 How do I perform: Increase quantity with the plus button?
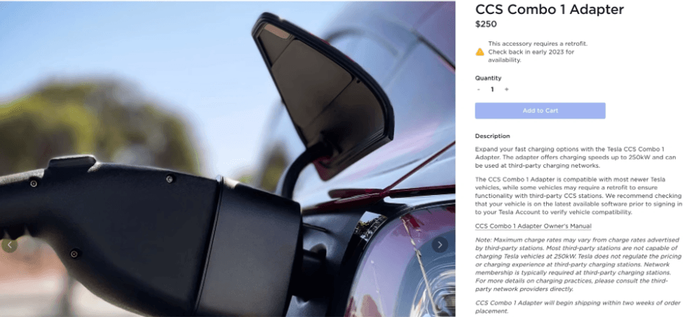(x=506, y=90)
